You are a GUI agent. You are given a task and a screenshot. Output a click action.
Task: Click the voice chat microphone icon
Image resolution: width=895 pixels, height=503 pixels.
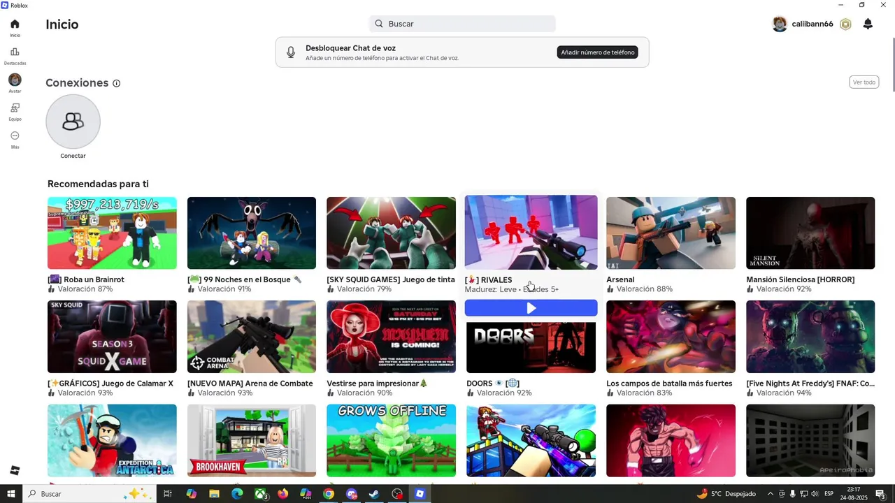[x=292, y=52]
